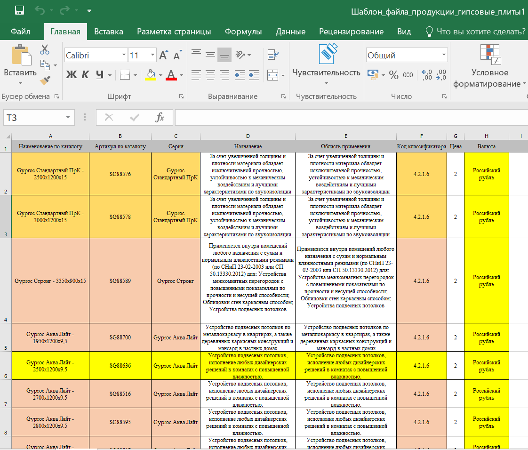
Task: Apply percent style format
Action: (393, 75)
